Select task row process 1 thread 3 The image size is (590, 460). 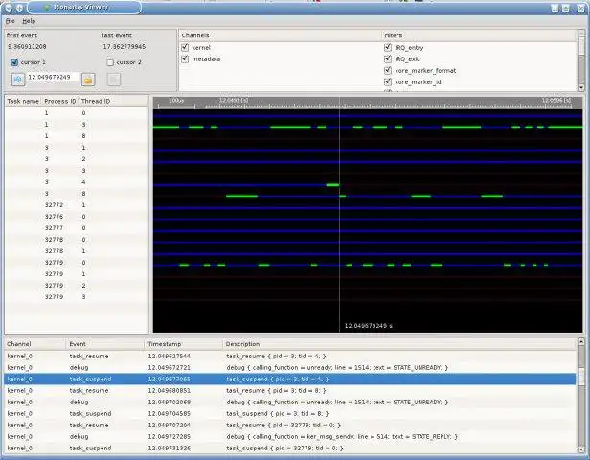(77, 125)
